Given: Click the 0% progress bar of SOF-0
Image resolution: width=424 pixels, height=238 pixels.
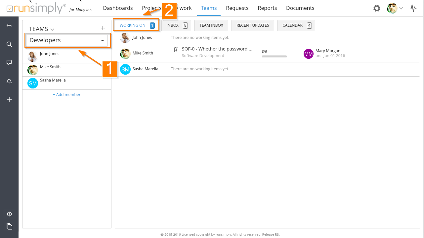Looking at the screenshot, I should (274, 56).
